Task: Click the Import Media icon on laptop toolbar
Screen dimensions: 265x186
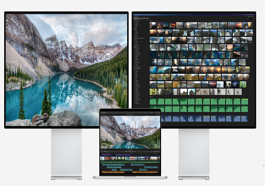Action: [101, 112]
